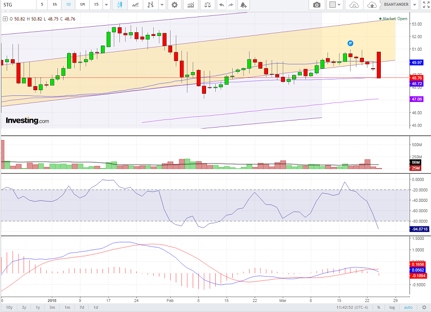Select the 3m date range

coord(52,307)
